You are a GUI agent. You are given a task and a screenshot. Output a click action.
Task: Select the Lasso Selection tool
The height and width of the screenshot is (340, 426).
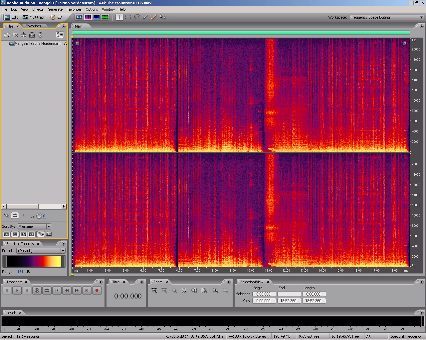coord(136,17)
